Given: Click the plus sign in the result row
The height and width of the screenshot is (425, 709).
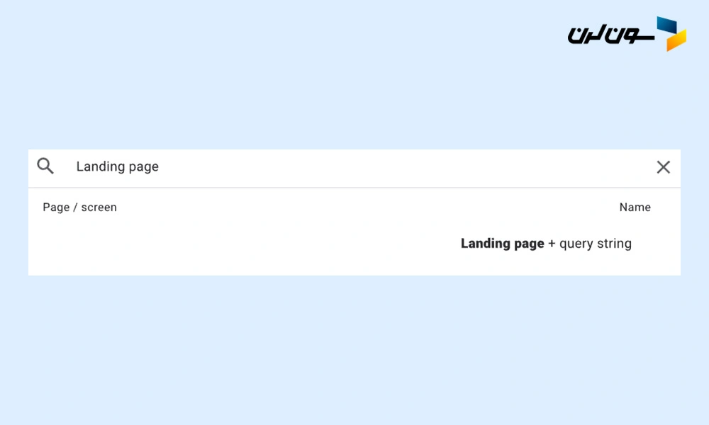Looking at the screenshot, I should pos(552,244).
